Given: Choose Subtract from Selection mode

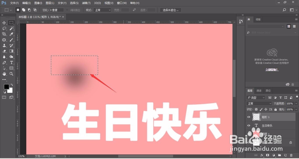Looking at the screenshot, I should coord(29,10).
